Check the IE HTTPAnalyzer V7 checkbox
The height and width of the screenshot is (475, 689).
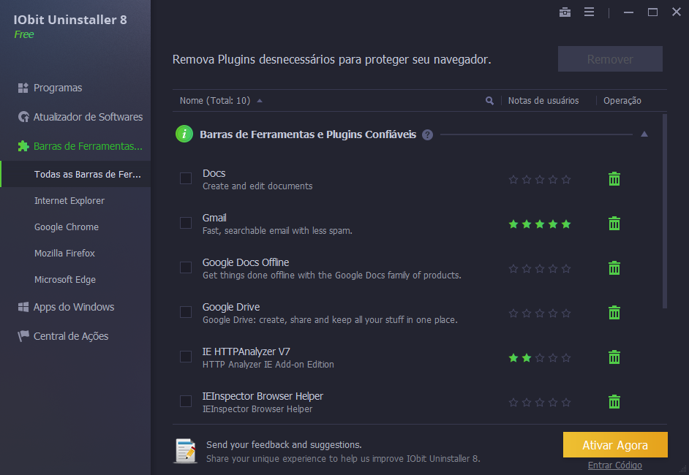pos(186,357)
